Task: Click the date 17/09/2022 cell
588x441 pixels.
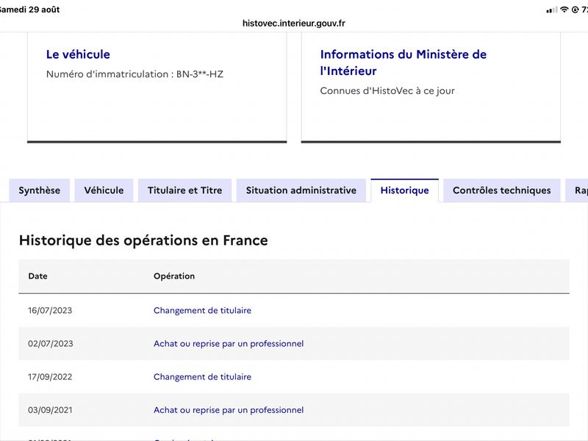Action: coord(50,377)
